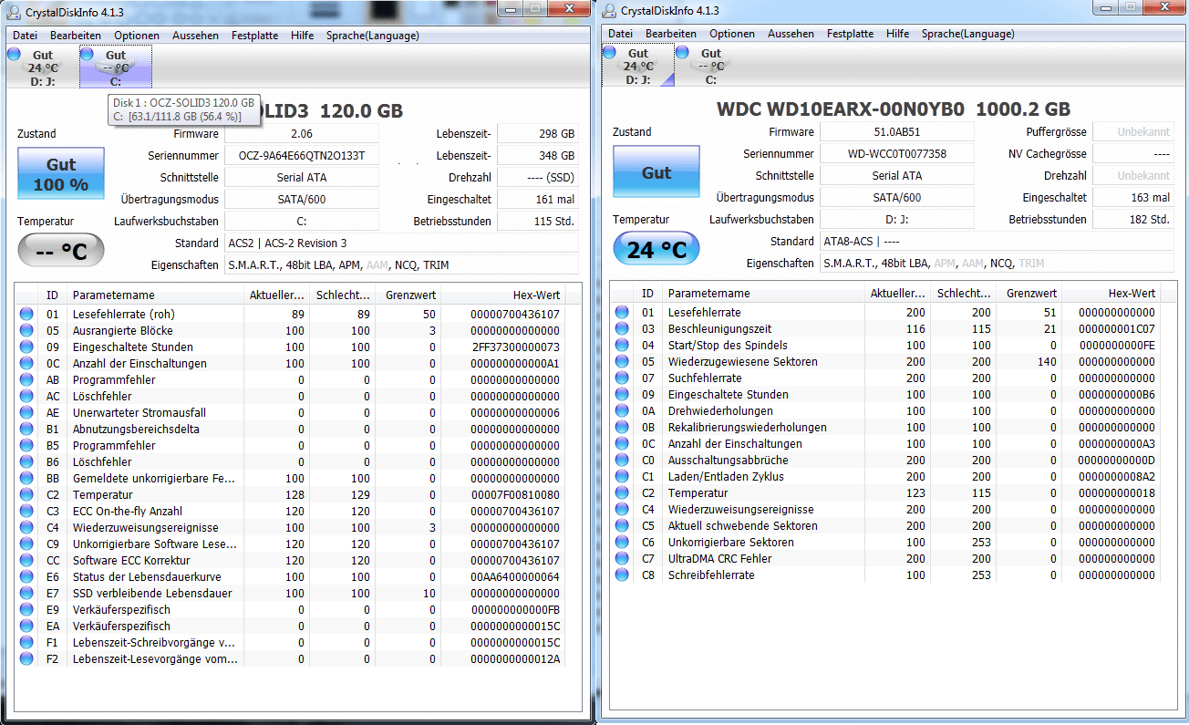Click the -- °C temperature button
Screen dimensions: 1189x725
click(61, 251)
